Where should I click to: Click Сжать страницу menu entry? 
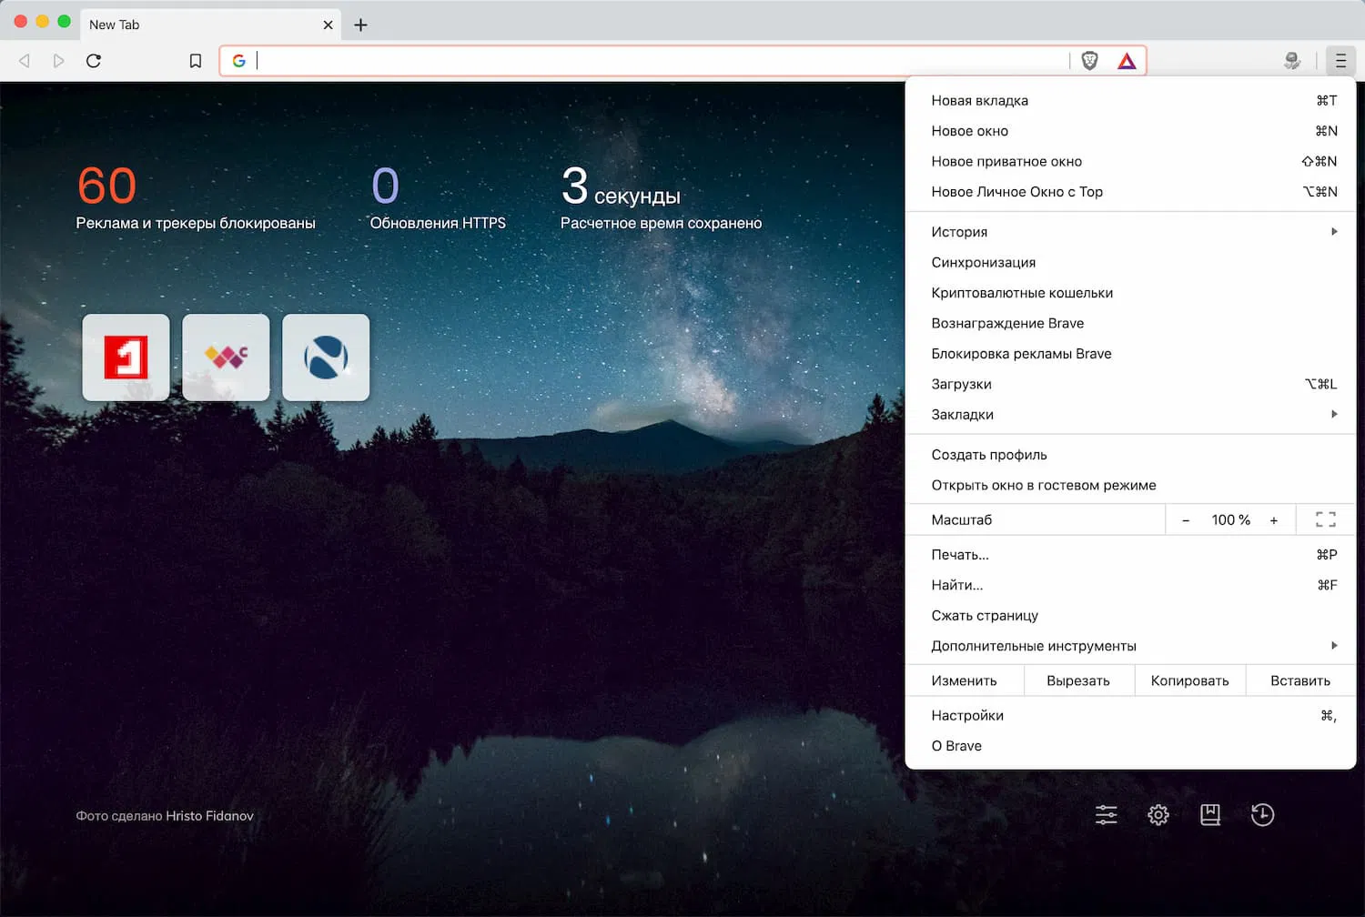985,616
